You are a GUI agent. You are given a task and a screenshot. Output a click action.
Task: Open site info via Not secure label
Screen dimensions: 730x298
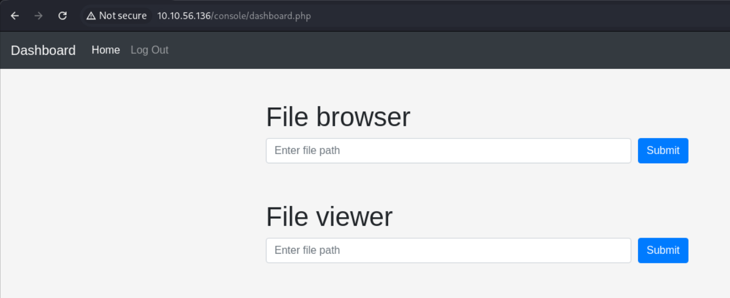123,16
